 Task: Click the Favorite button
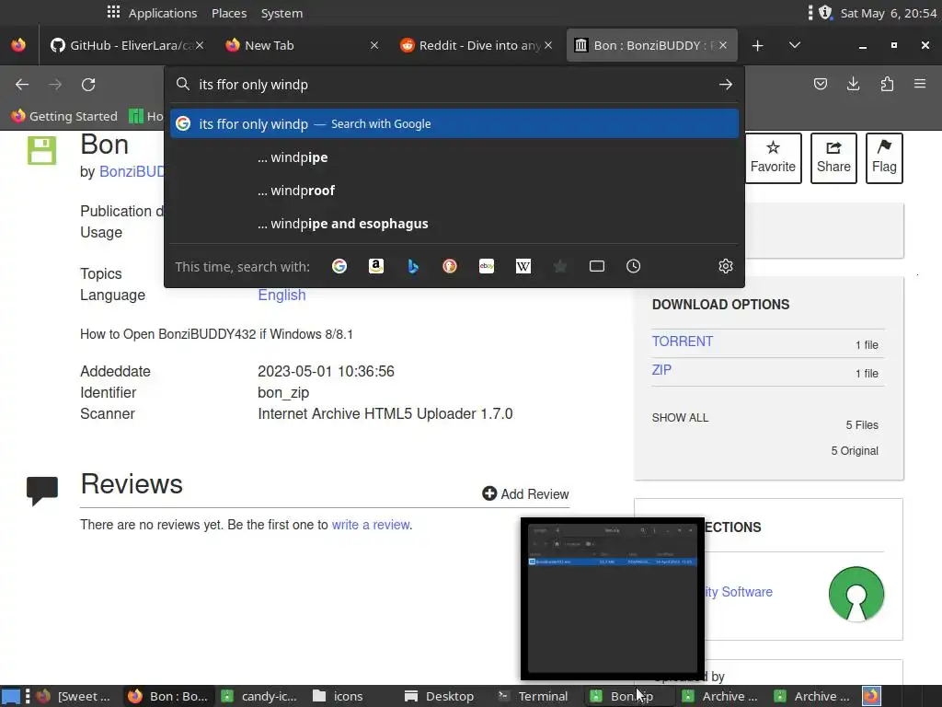773,157
